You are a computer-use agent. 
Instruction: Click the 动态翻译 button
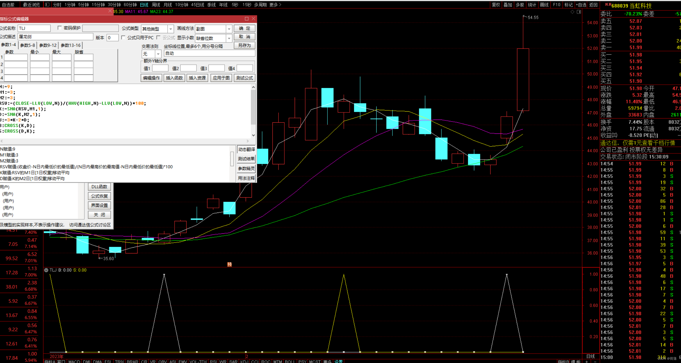246,149
